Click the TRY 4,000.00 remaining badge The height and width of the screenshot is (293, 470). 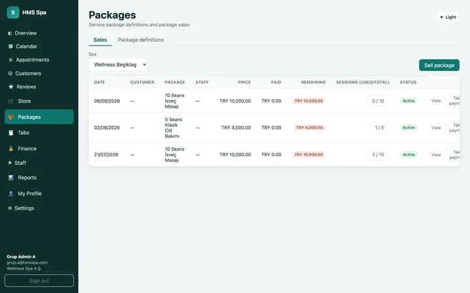(309, 128)
